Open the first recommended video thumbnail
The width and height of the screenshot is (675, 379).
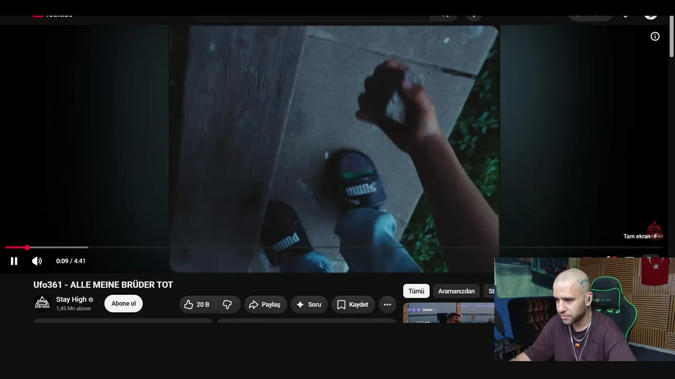tap(449, 313)
